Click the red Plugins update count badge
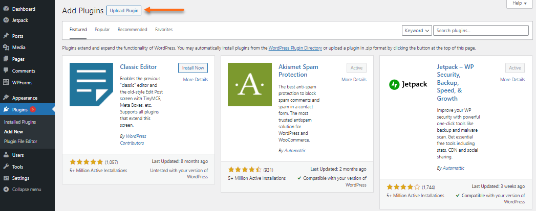This screenshot has height=211, width=536. tap(32, 109)
